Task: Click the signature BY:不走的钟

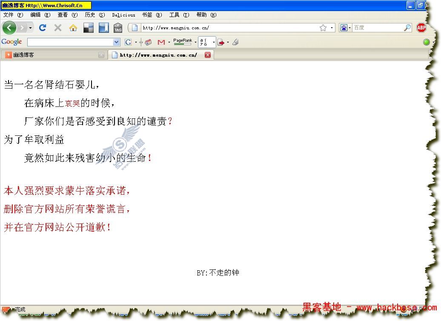Action: (218, 272)
